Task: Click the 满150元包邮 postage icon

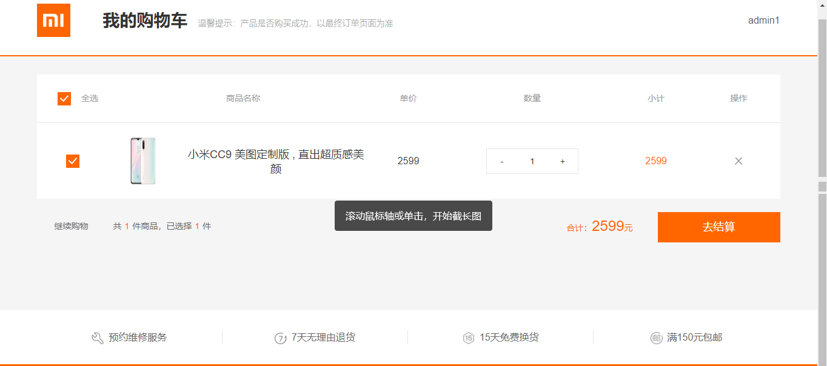Action: pos(656,338)
